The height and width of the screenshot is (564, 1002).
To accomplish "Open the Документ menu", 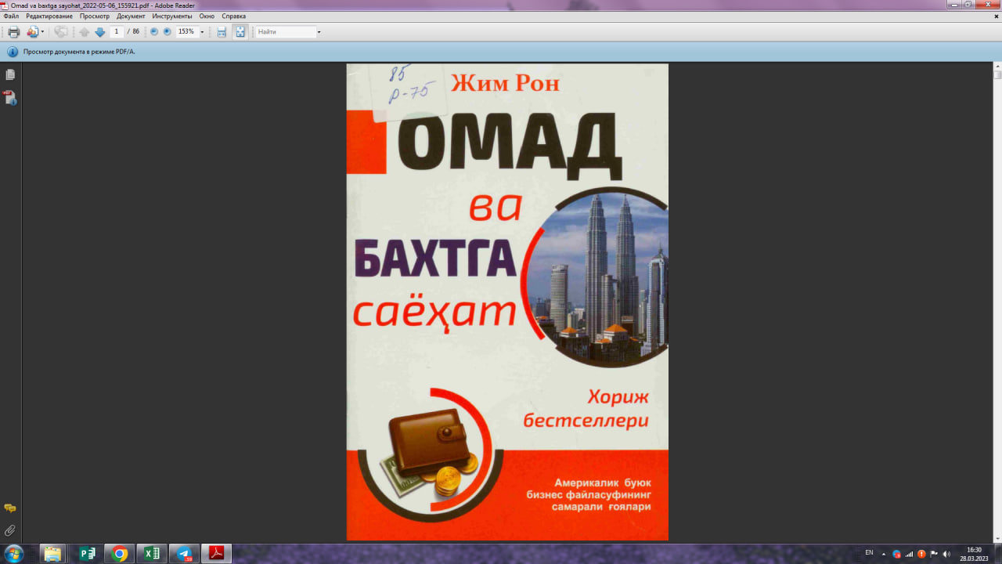I will (x=131, y=16).
